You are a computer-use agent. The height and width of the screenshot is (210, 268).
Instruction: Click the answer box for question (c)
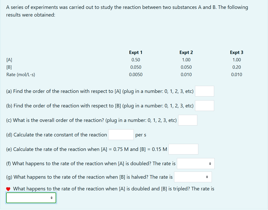tap(188, 120)
